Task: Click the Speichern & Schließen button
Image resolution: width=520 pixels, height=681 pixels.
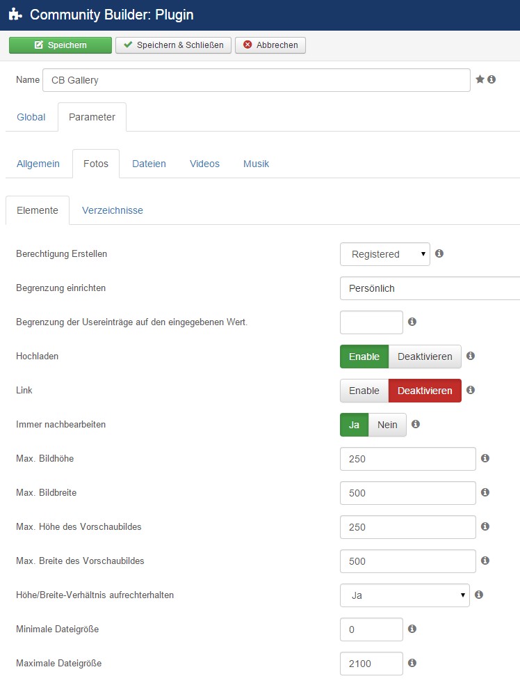Action: [x=174, y=45]
